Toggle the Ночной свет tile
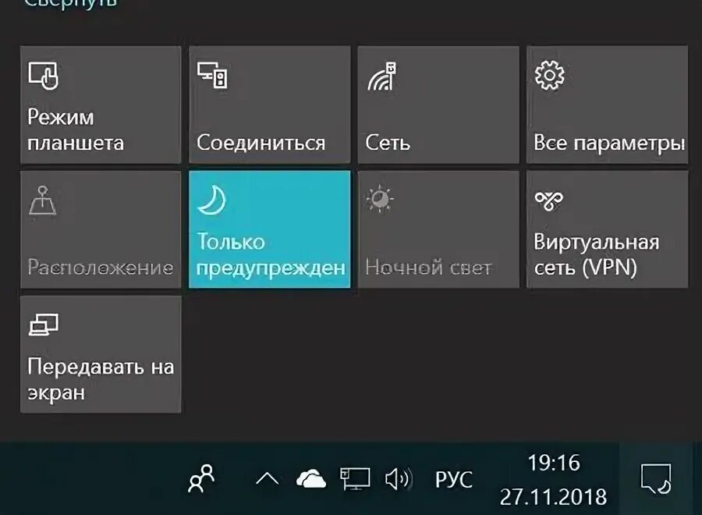This screenshot has width=702, height=515. click(x=438, y=229)
